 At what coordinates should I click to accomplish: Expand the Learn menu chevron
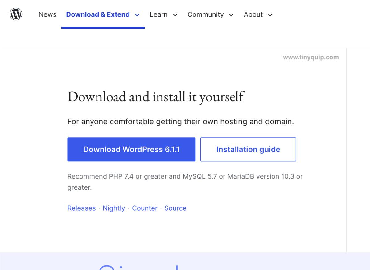(175, 15)
